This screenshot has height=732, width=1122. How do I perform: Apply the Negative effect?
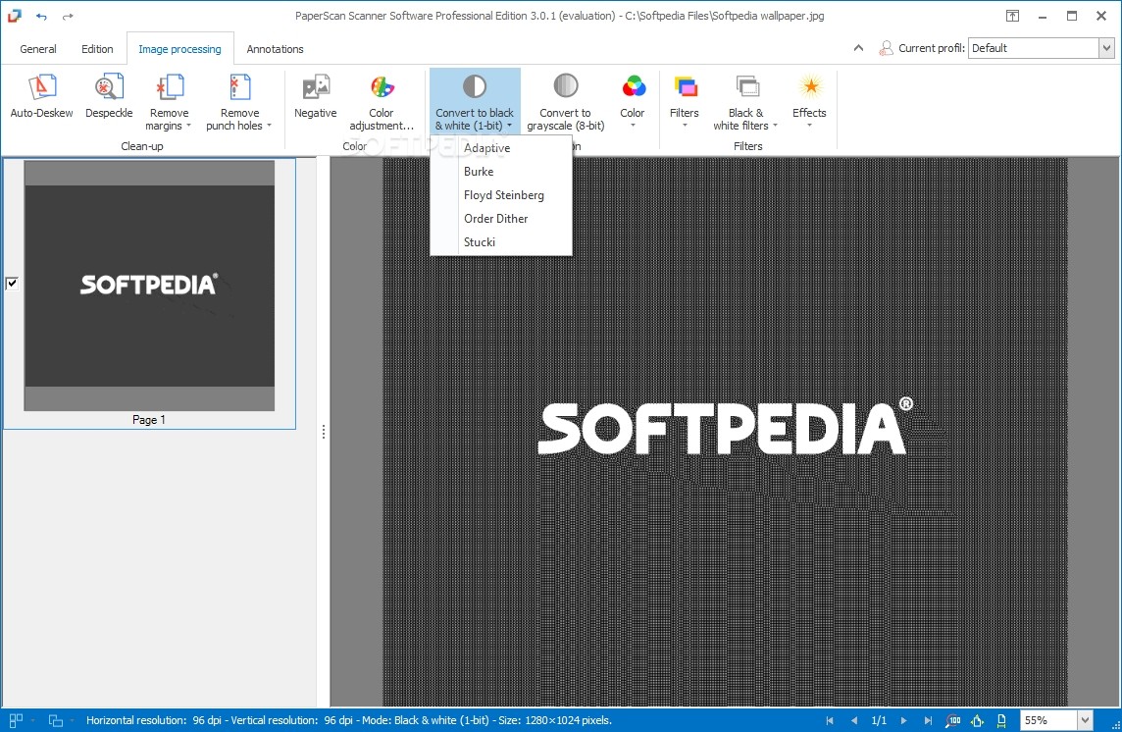coord(315,97)
